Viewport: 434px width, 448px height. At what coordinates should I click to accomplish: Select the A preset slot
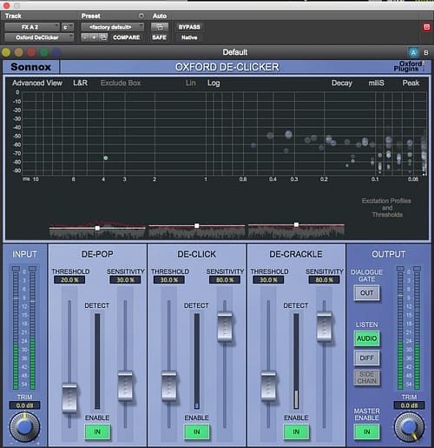click(413, 52)
